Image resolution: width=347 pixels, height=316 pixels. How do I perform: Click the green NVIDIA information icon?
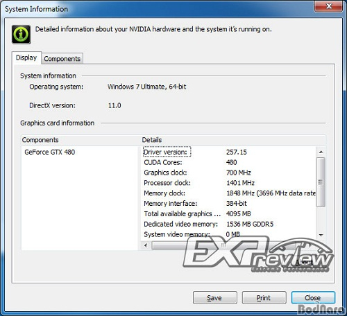coord(22,35)
